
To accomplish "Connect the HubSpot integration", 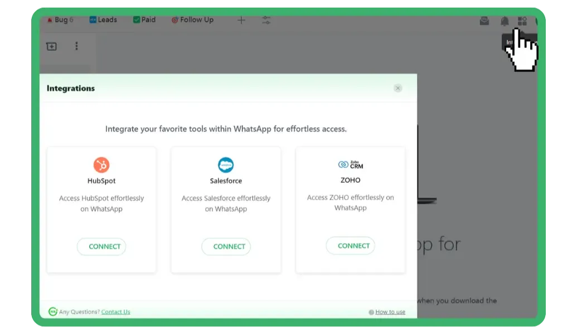I will coord(101,246).
